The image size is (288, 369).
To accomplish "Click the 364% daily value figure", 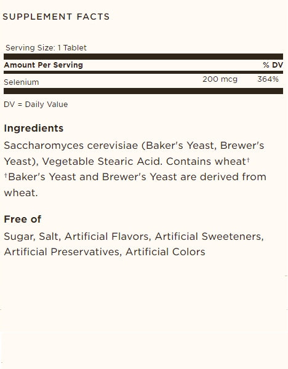I will [268, 79].
